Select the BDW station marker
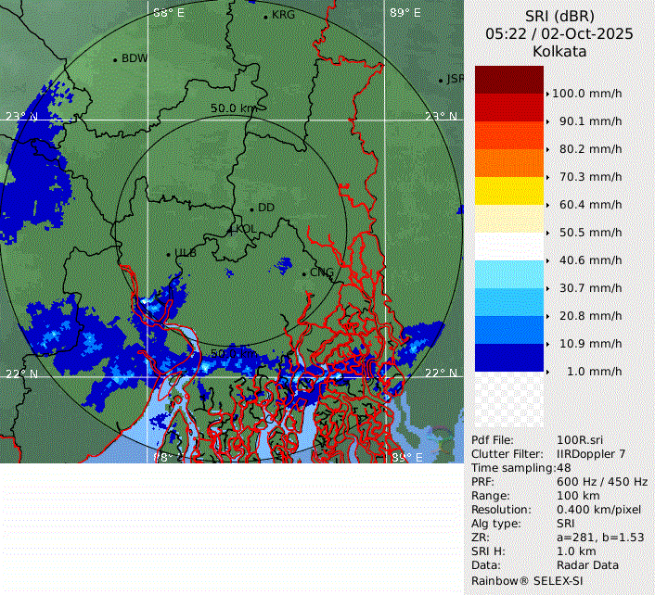This screenshot has width=655, height=595. pyautogui.click(x=115, y=60)
